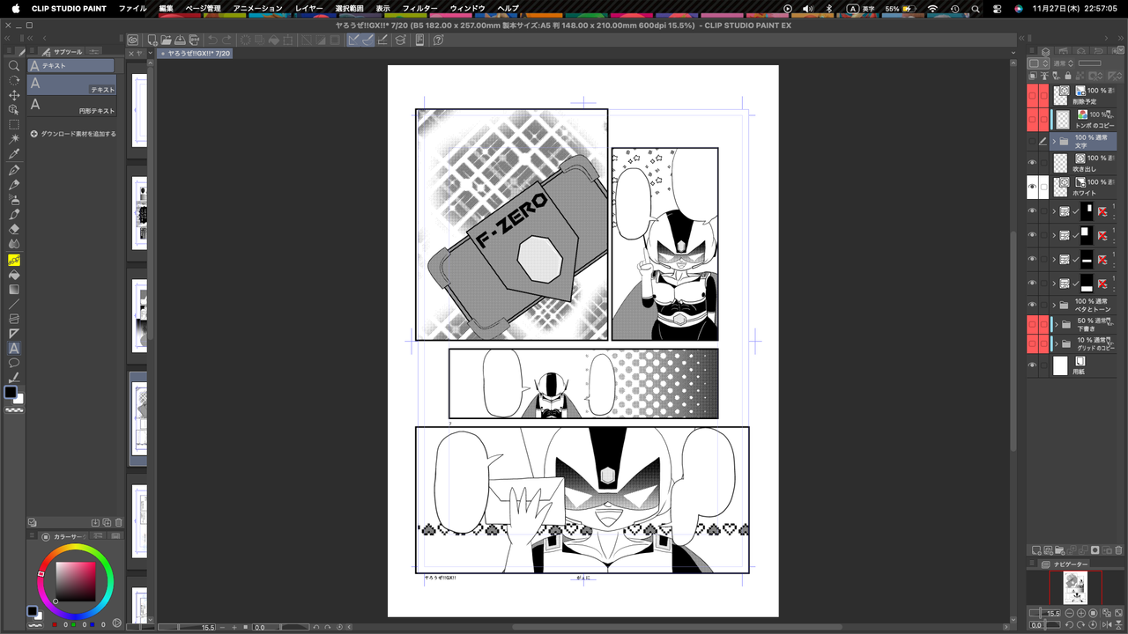Select the yellow Decoration tool
This screenshot has width=1128, height=634.
[x=14, y=260]
